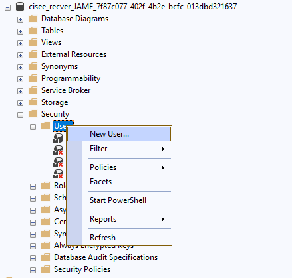The width and height of the screenshot is (292, 278).
Task: Click the Service Broker folder icon
Action: [x=33, y=90]
